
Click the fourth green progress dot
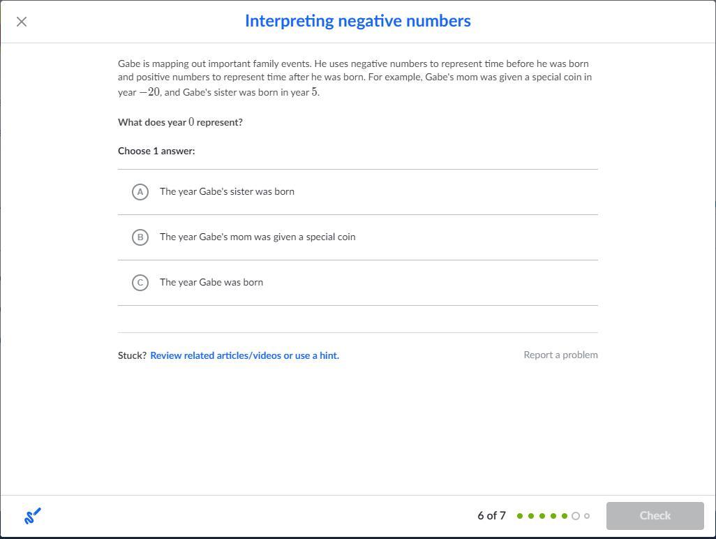point(553,516)
